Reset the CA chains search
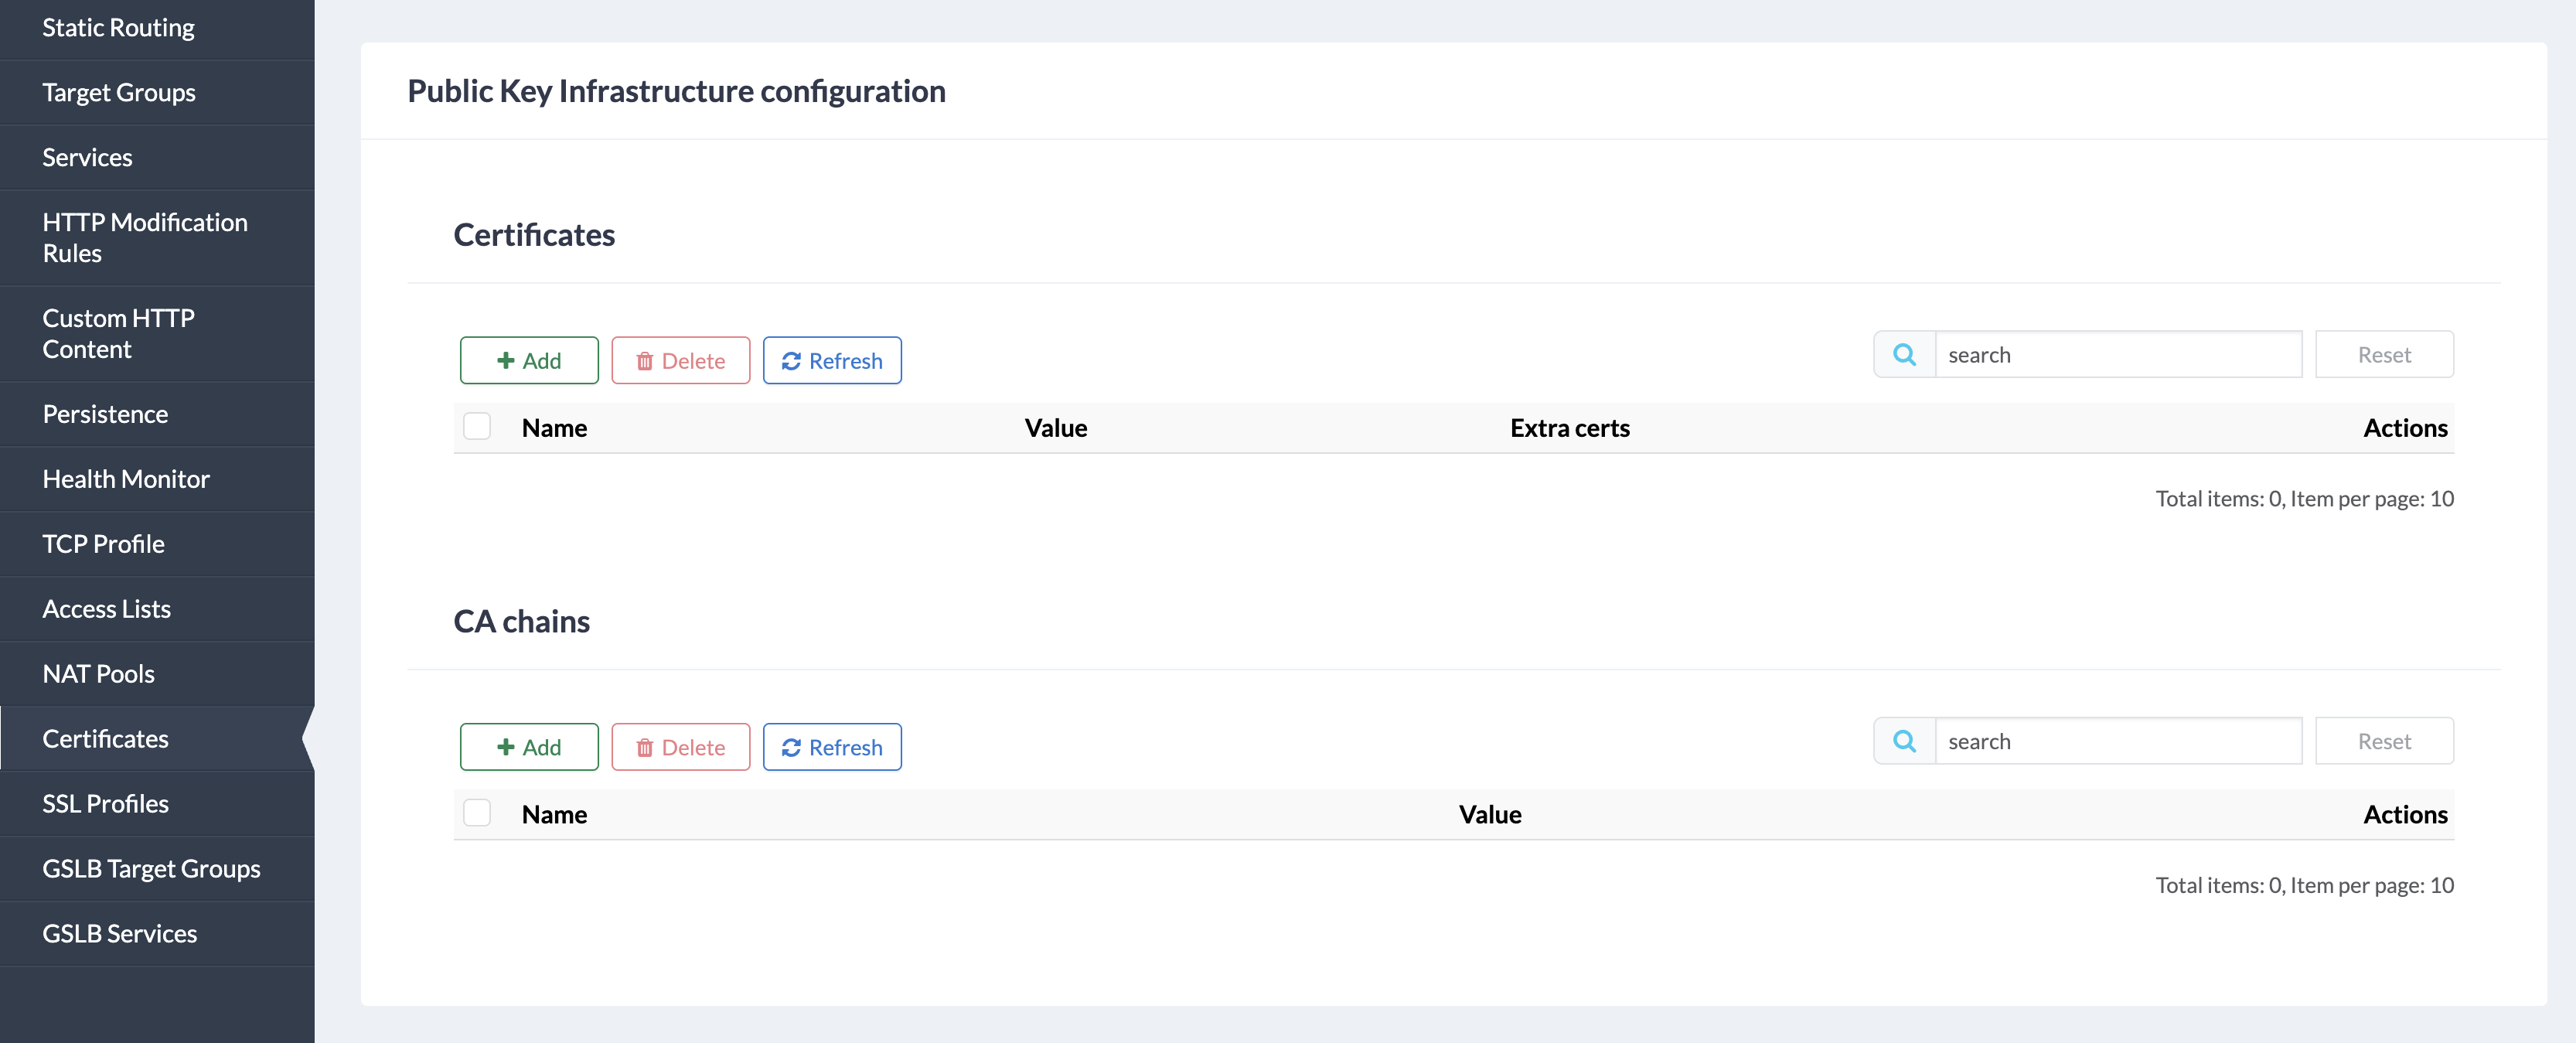2576x1043 pixels. click(x=2383, y=741)
